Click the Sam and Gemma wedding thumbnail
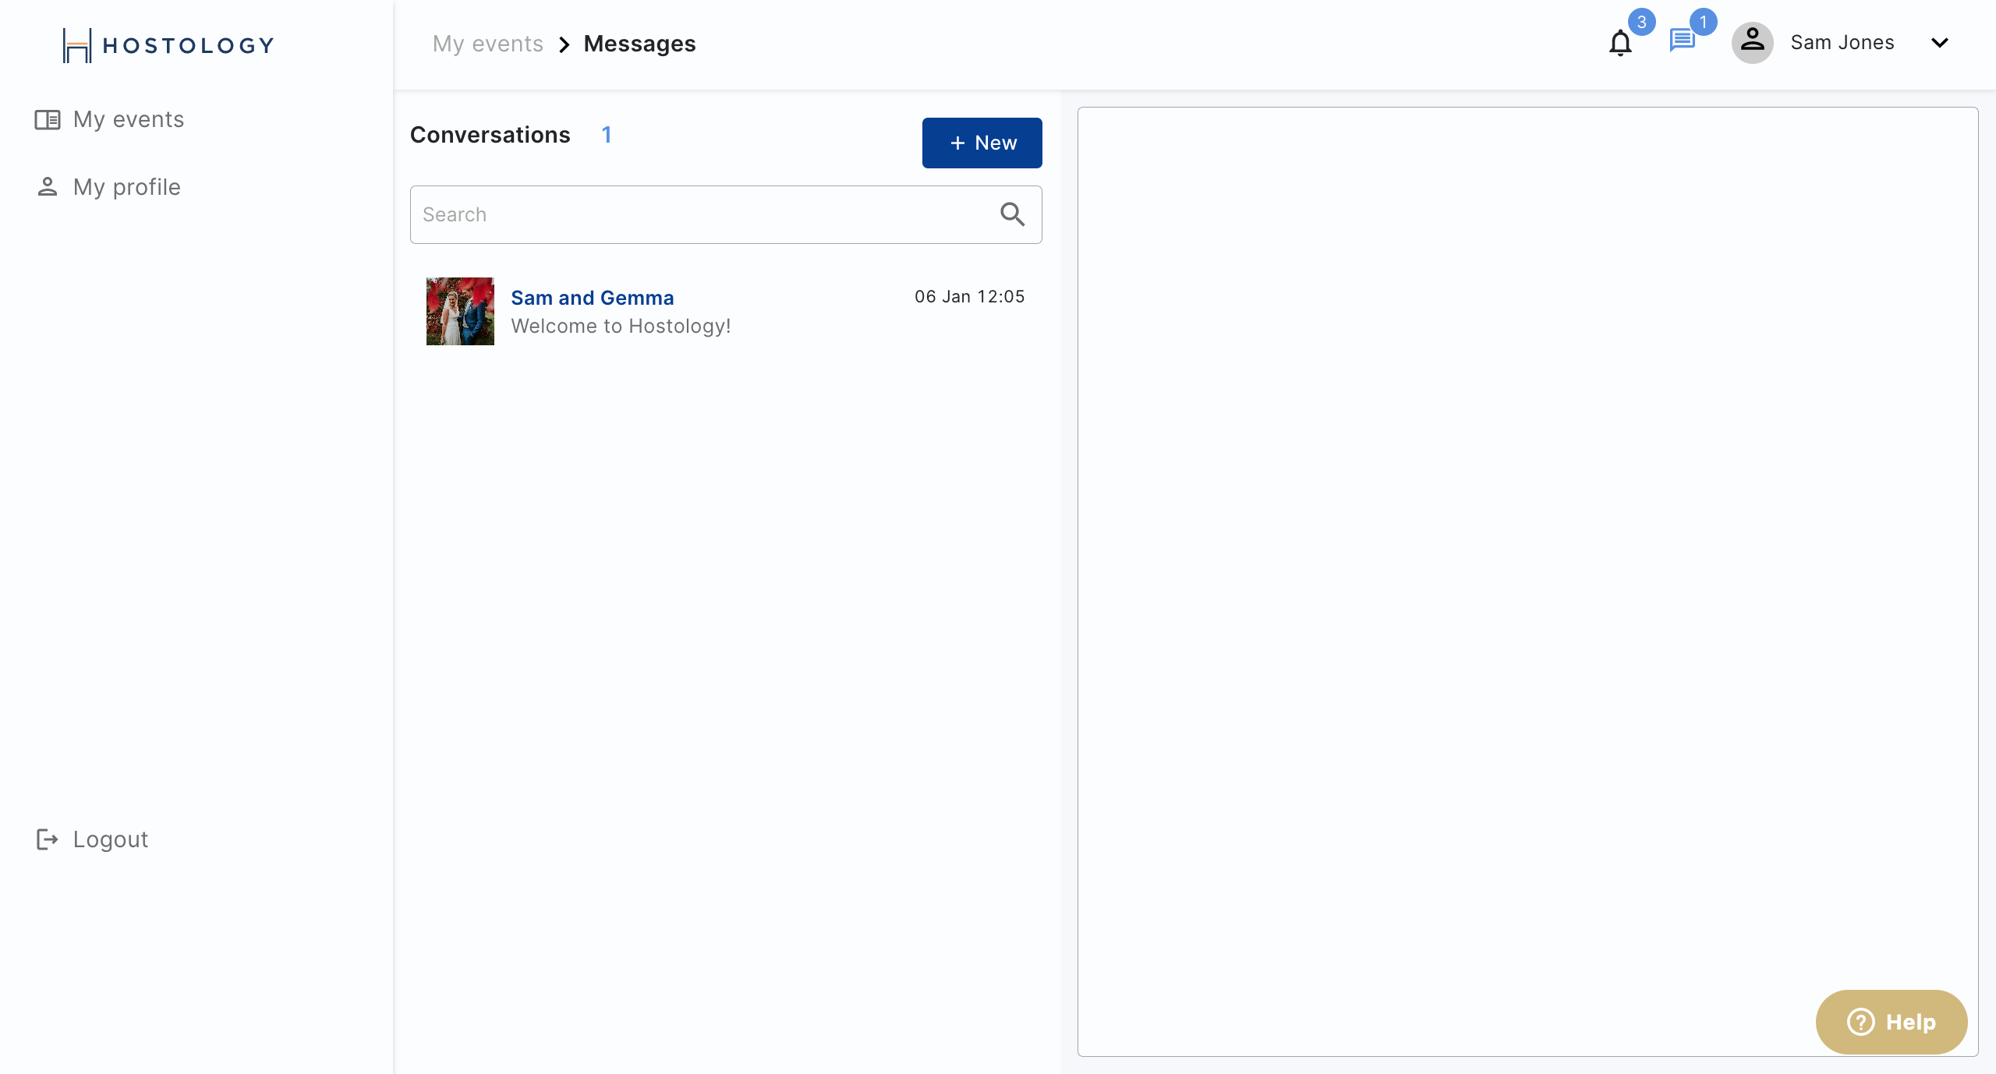The width and height of the screenshot is (1996, 1074). [x=460, y=311]
